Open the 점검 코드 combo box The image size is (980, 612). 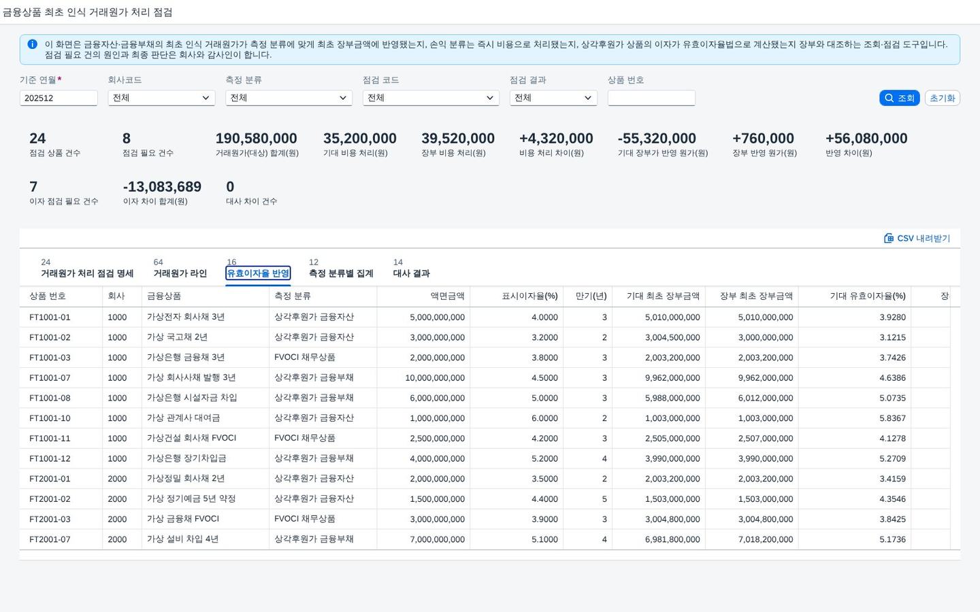tap(431, 98)
